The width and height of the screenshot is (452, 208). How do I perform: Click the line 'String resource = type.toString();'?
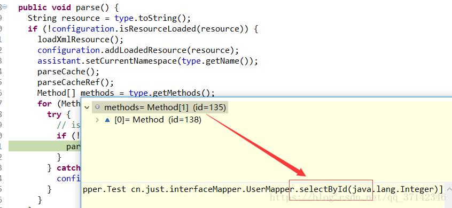tap(109, 18)
